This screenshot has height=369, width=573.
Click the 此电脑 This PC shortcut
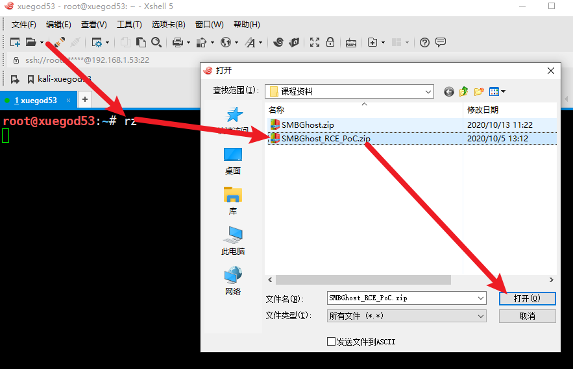[x=233, y=241]
